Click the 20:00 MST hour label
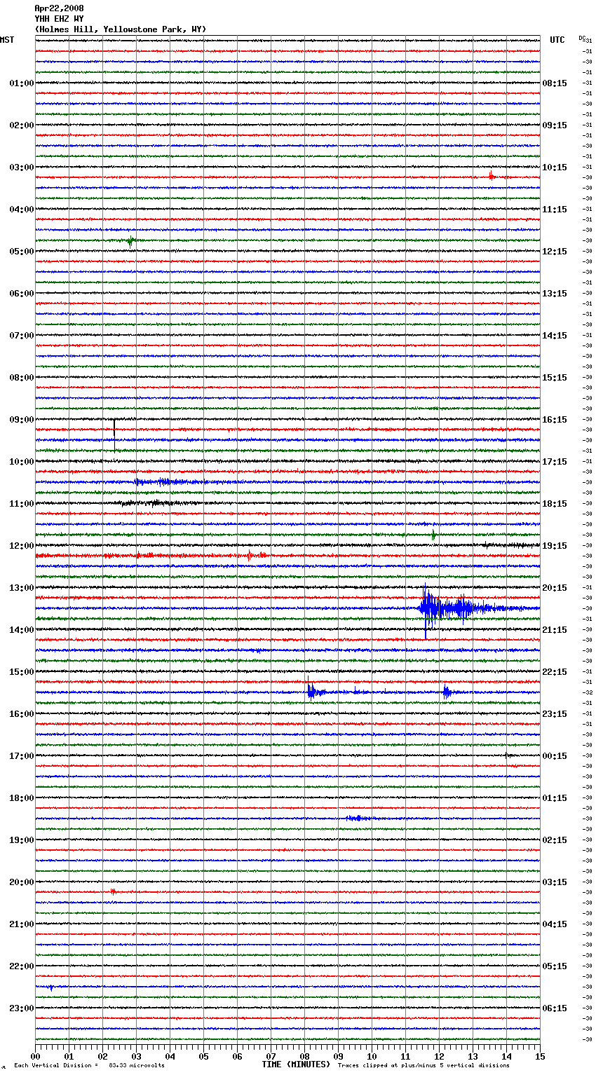596x1075 pixels. [22, 882]
